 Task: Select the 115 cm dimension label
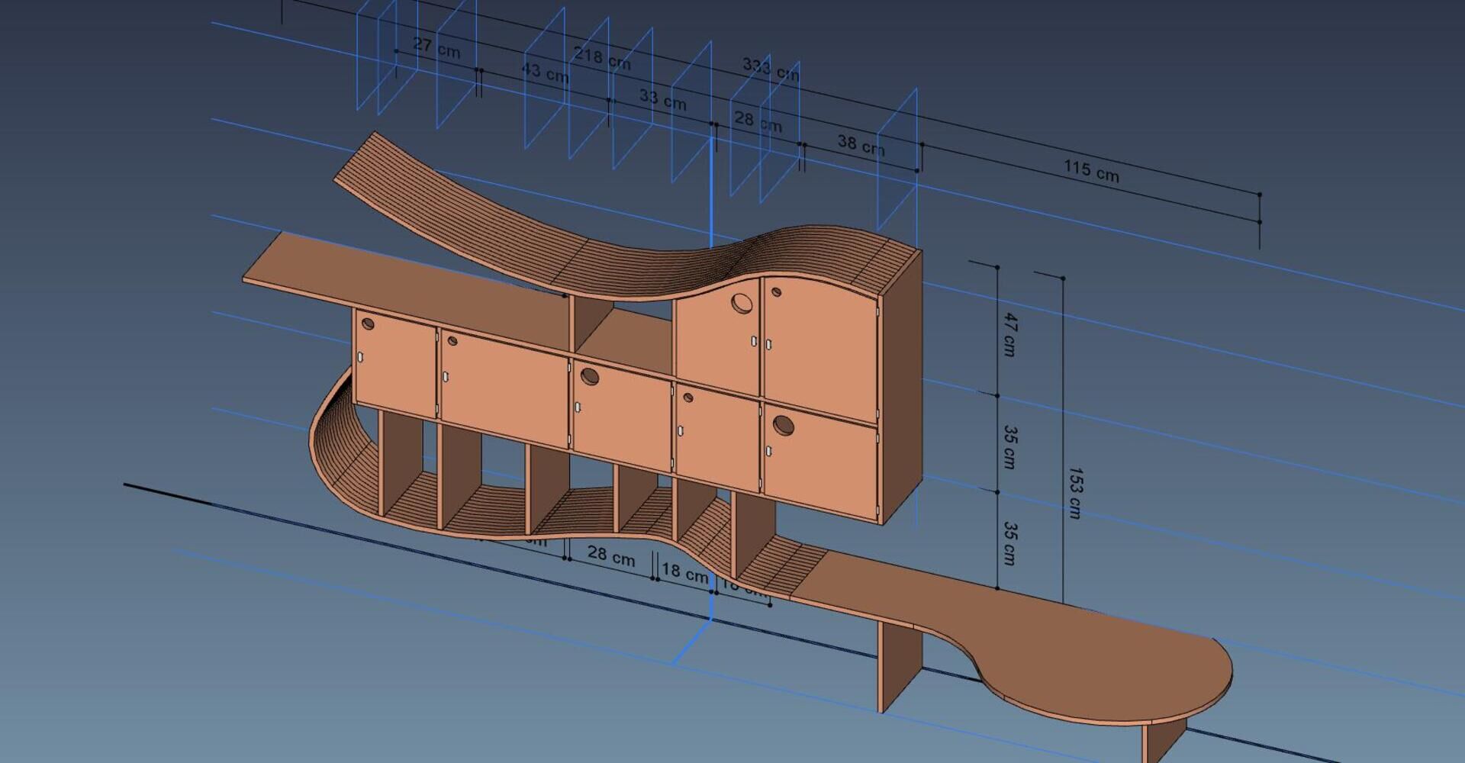1091,171
